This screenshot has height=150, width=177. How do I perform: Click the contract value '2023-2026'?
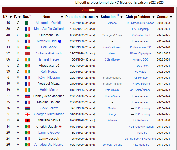tap(163, 120)
